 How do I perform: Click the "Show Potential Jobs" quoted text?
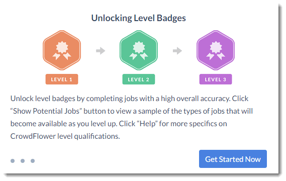pos(46,111)
